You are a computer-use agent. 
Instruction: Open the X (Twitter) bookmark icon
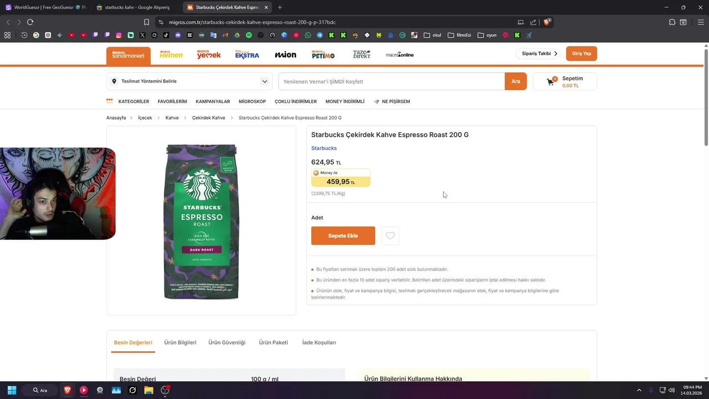tap(142, 35)
